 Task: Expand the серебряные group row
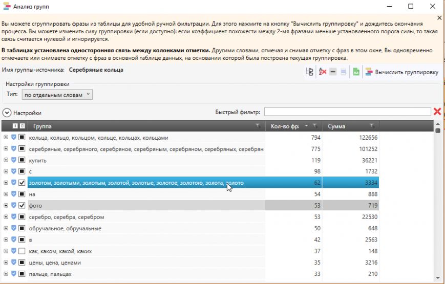point(6,149)
